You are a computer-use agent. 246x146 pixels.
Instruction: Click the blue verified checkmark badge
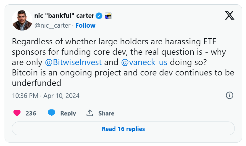point(99,16)
